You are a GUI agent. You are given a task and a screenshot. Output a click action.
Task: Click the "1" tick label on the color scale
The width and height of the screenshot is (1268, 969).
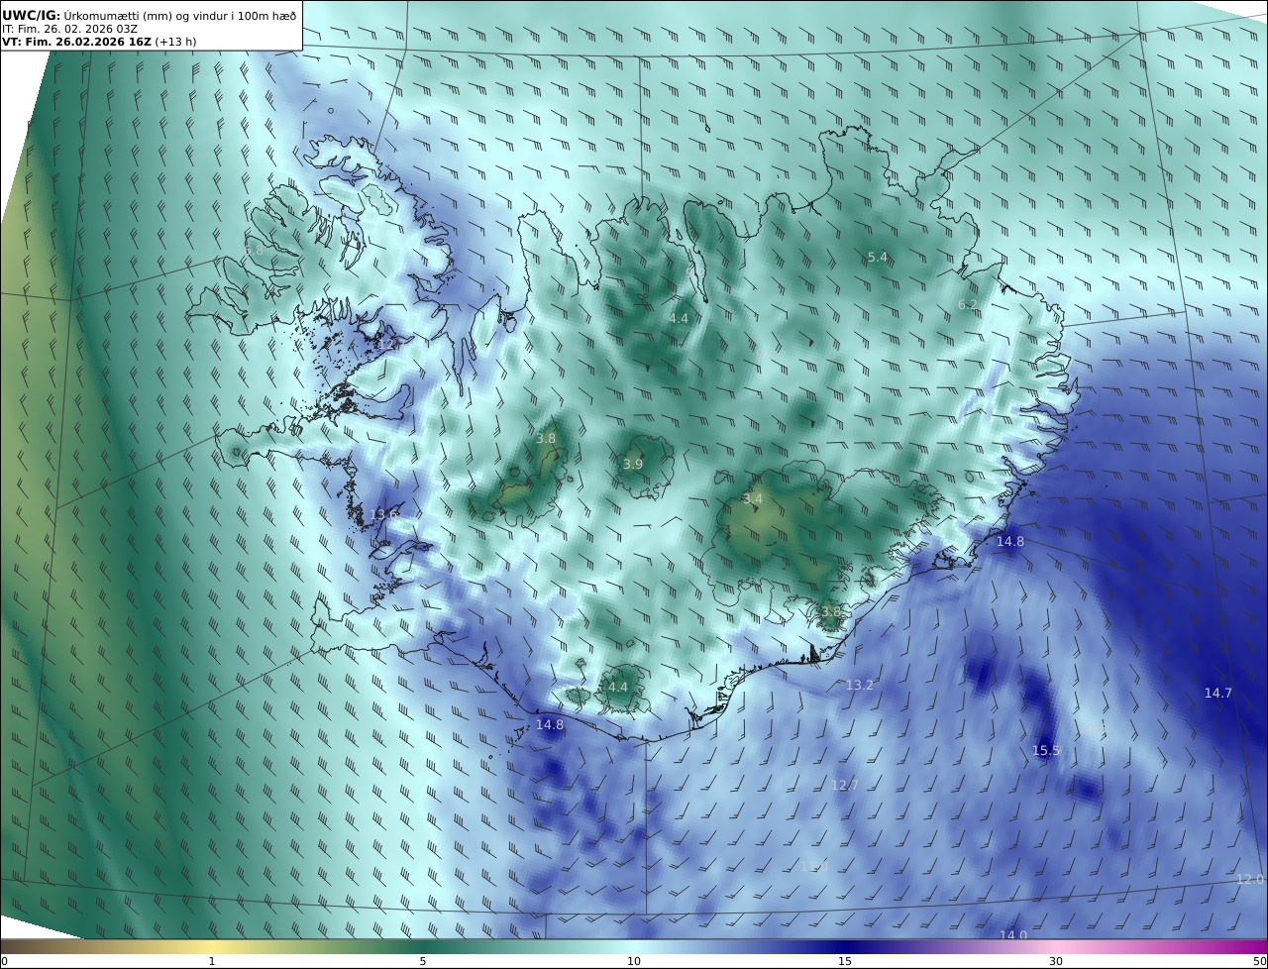(x=212, y=962)
